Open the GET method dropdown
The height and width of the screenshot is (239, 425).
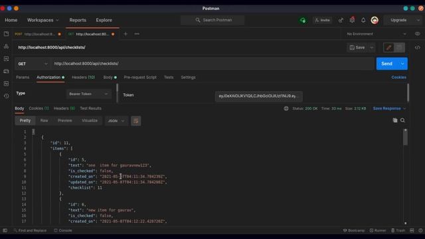(33, 64)
